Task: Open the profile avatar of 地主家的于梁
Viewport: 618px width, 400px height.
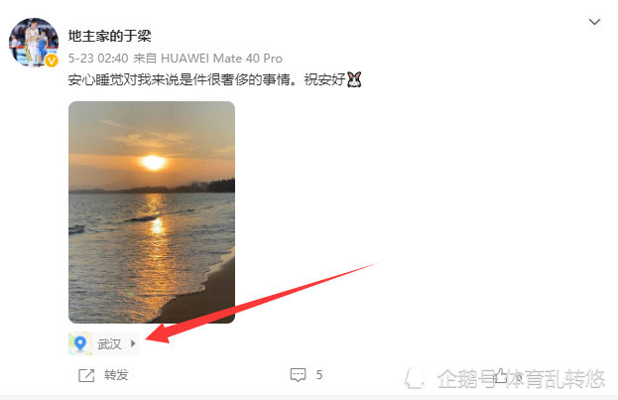Action: click(x=34, y=43)
